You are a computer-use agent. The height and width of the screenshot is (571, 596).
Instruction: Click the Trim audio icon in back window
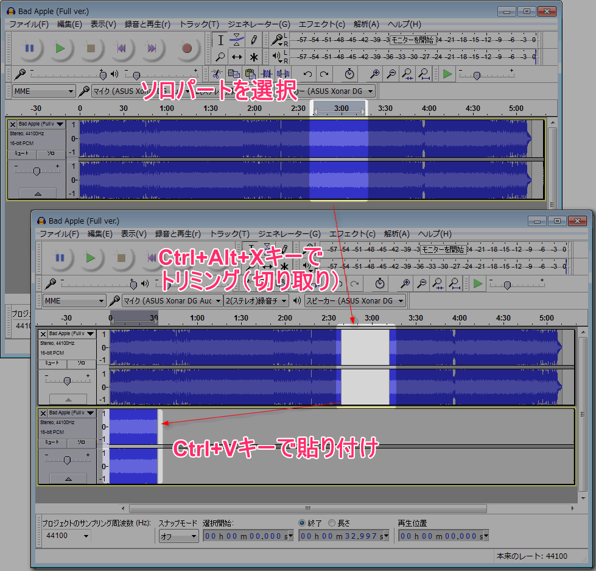tap(267, 74)
